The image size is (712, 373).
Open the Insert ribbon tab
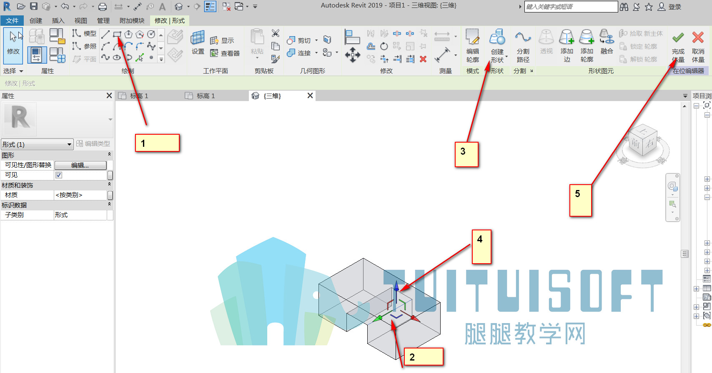58,20
